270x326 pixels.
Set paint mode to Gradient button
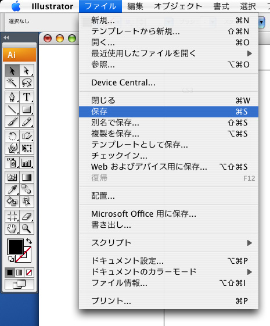[x=19, y=273]
